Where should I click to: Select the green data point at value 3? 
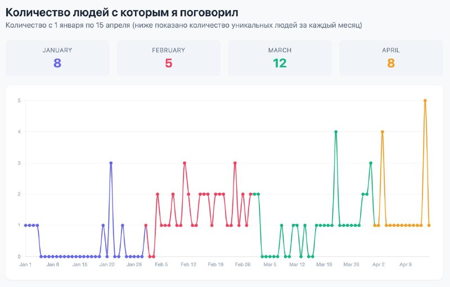click(x=371, y=163)
